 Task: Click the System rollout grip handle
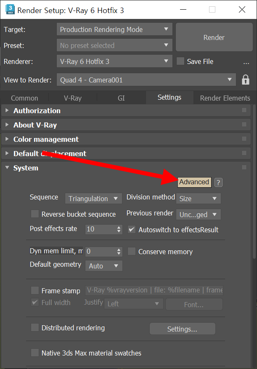pyautogui.click(x=244, y=167)
